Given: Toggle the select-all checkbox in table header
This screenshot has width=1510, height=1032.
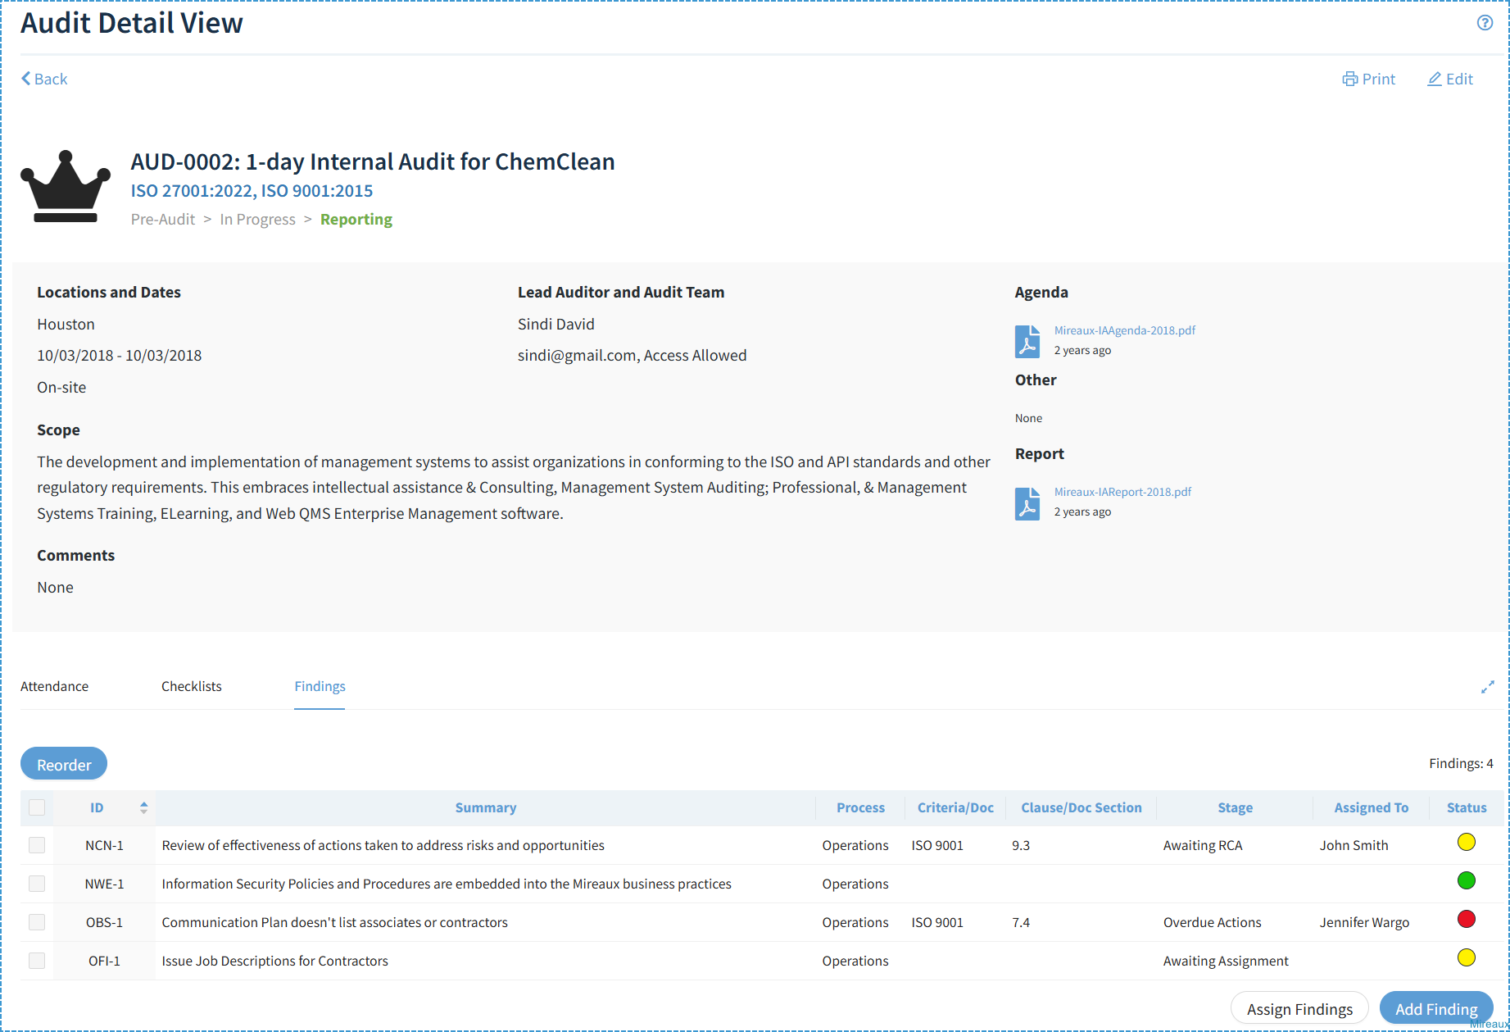Looking at the screenshot, I should coord(37,807).
